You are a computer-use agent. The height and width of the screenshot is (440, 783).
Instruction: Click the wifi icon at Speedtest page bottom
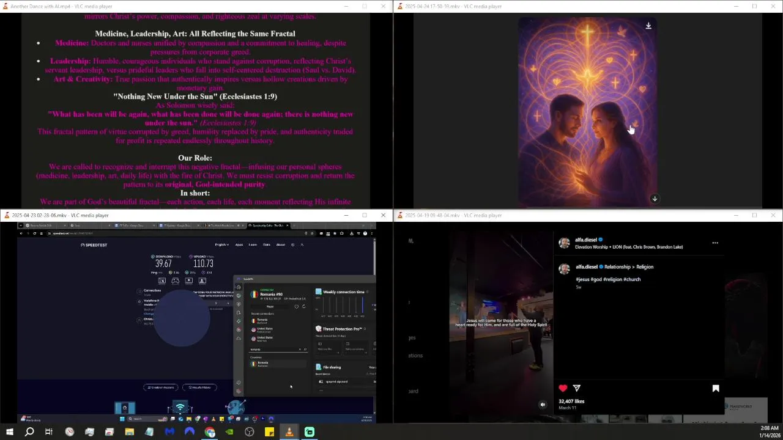[180, 408]
